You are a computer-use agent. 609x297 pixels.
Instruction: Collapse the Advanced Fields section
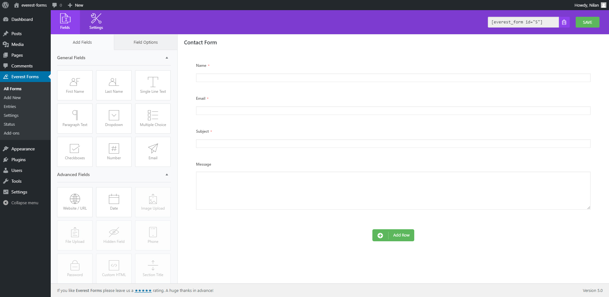(x=167, y=174)
